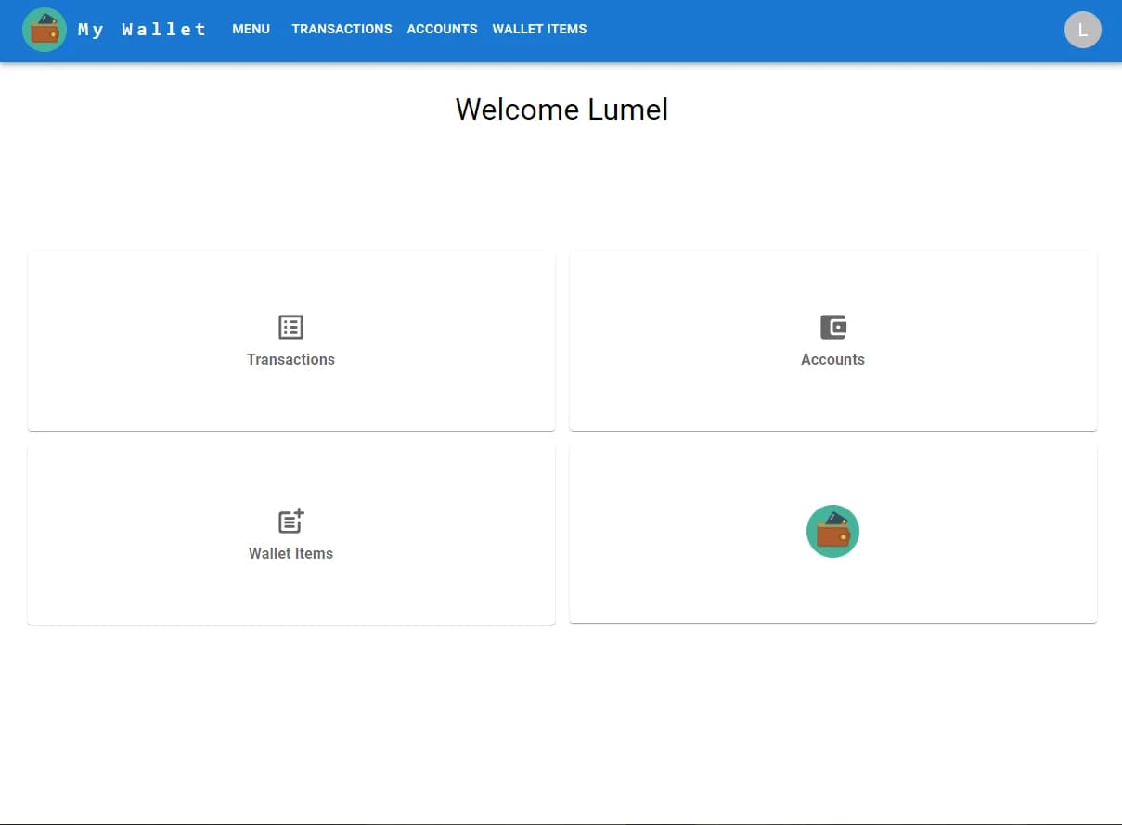Viewport: 1122px width, 825px height.
Task: Click the Transactions label in its card
Action: pos(290,359)
